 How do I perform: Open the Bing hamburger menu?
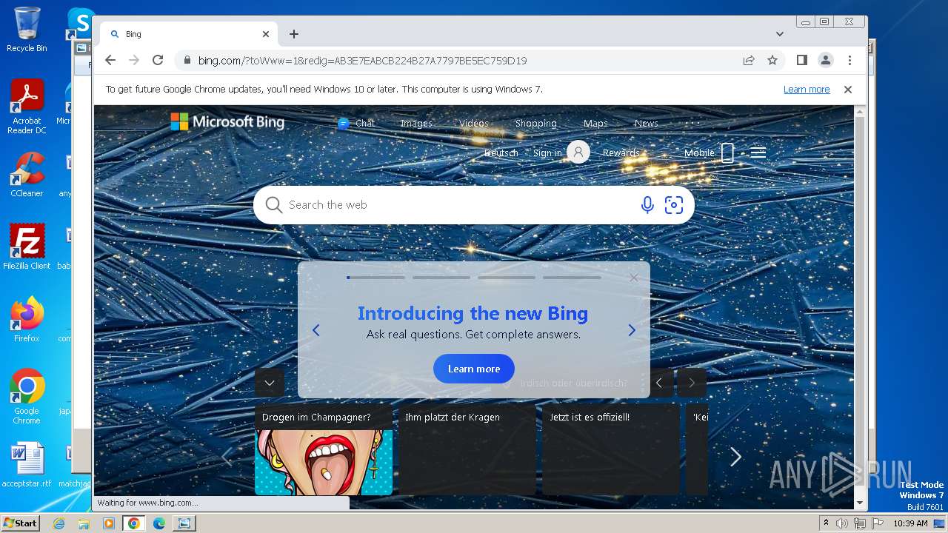point(758,152)
